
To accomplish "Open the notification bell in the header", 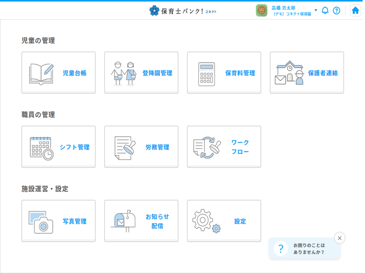I will tap(325, 11).
